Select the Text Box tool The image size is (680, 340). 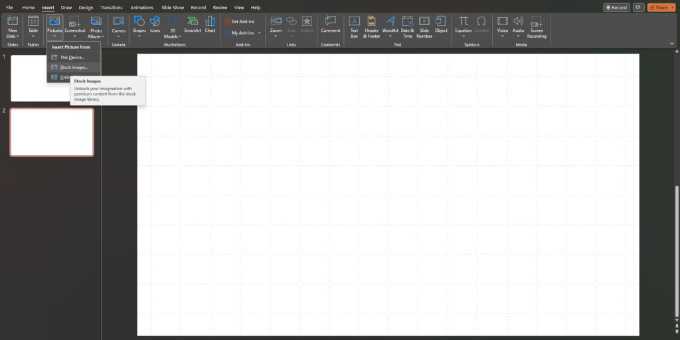point(354,25)
